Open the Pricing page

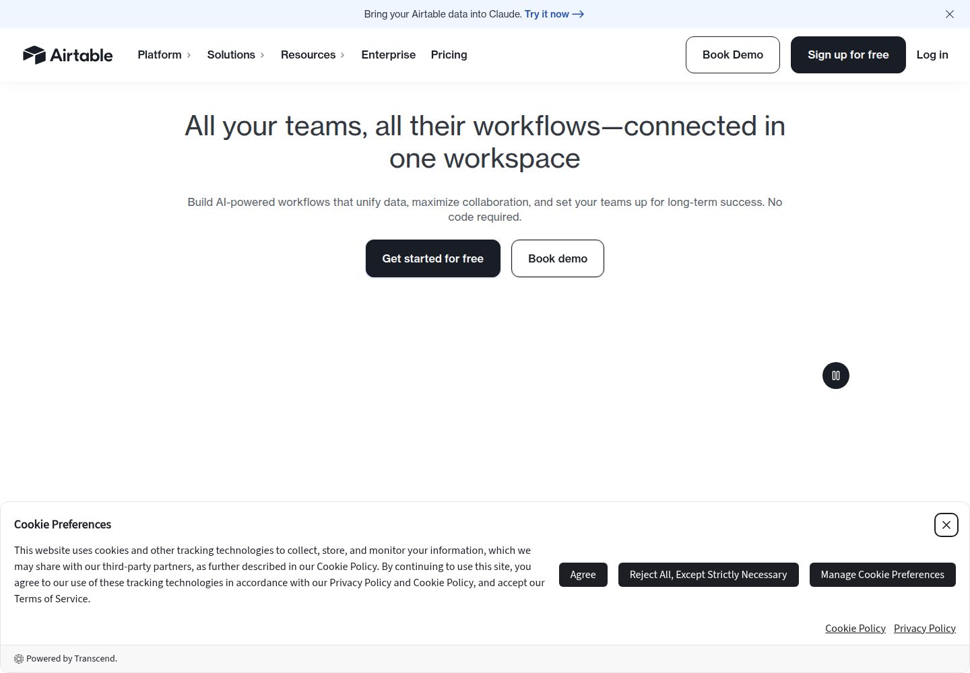coord(449,55)
